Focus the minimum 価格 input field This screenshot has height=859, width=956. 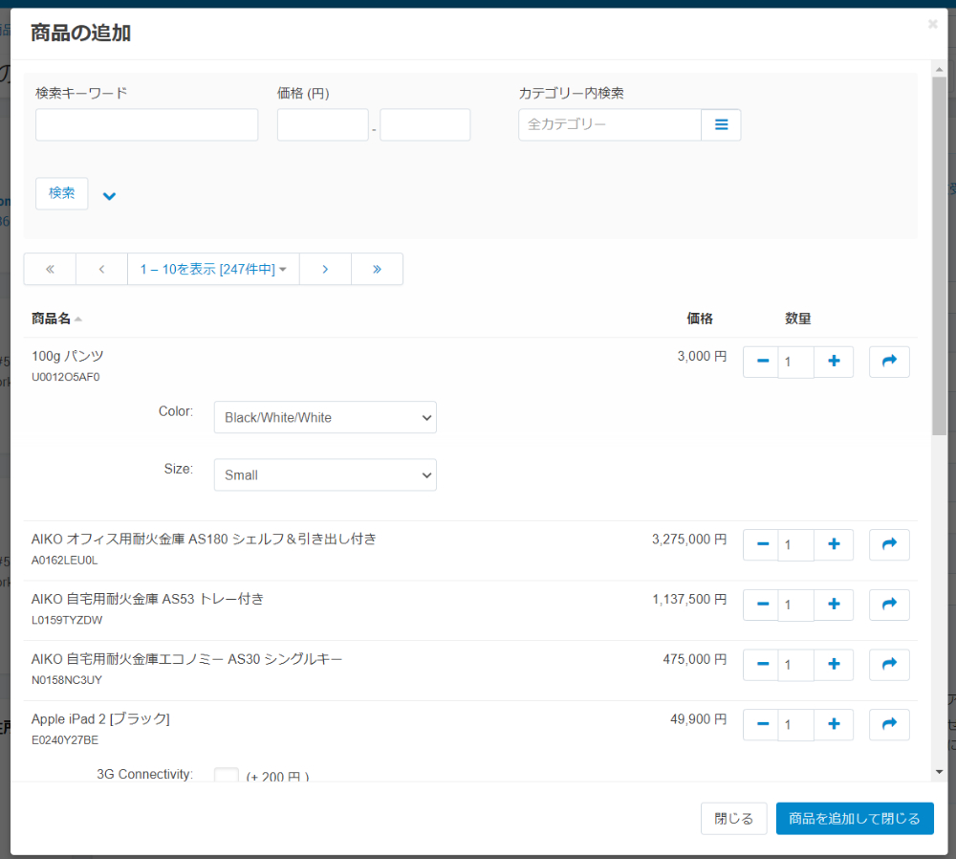click(323, 124)
